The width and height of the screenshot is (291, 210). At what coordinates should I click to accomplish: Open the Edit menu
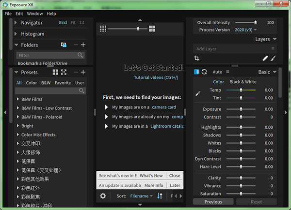coord(19,14)
